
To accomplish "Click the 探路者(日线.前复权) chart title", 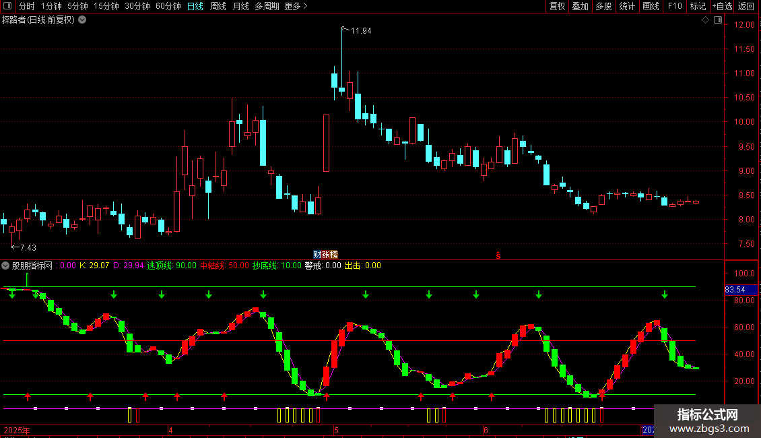I will coord(38,20).
